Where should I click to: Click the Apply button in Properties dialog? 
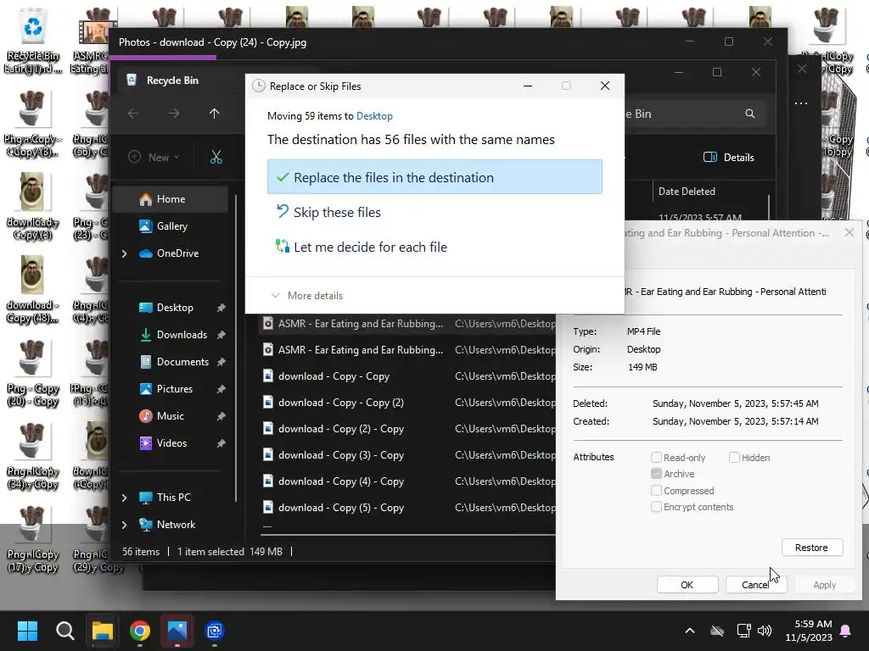824,585
